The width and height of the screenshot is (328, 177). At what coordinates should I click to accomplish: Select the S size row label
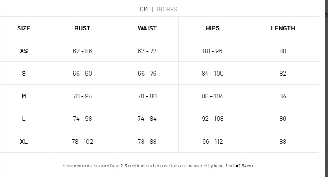click(24, 74)
